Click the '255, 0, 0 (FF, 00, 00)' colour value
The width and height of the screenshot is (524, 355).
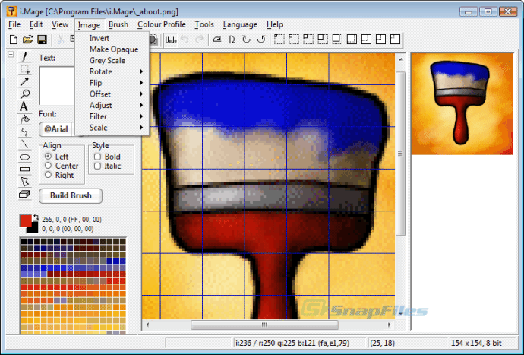tap(71, 220)
